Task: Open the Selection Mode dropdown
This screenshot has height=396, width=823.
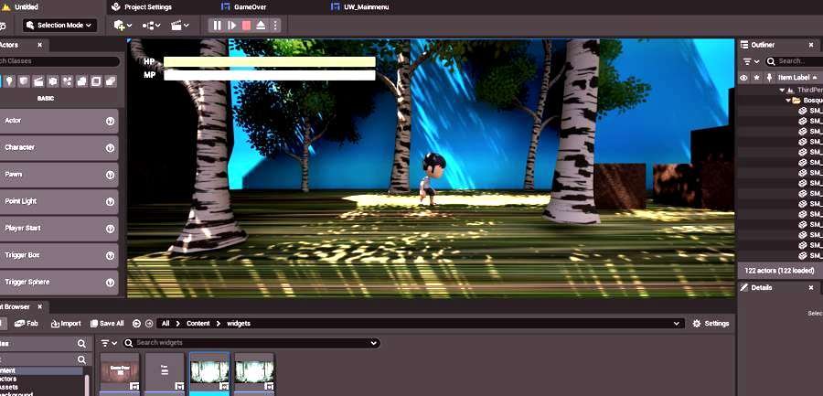Action: click(x=61, y=26)
